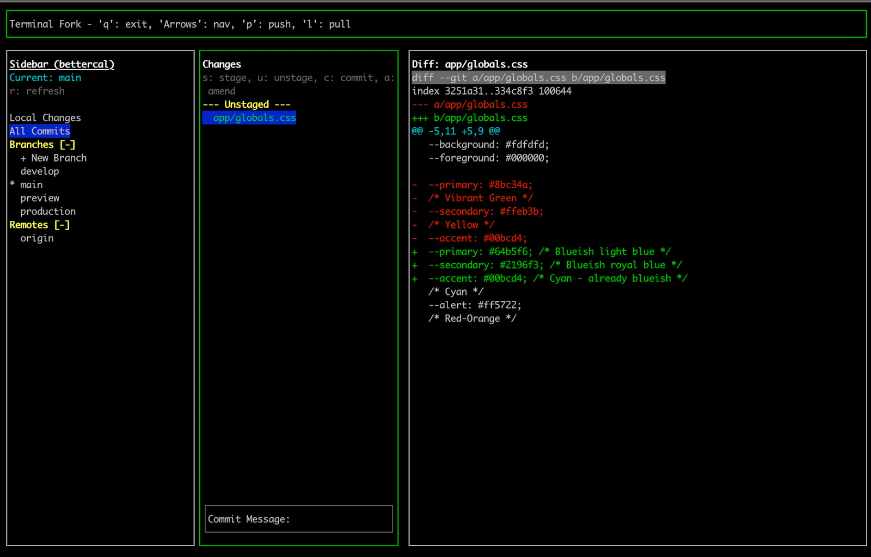The image size is (871, 557).
Task: Click added line '--secondary: #2196f3;'
Action: tap(547, 265)
